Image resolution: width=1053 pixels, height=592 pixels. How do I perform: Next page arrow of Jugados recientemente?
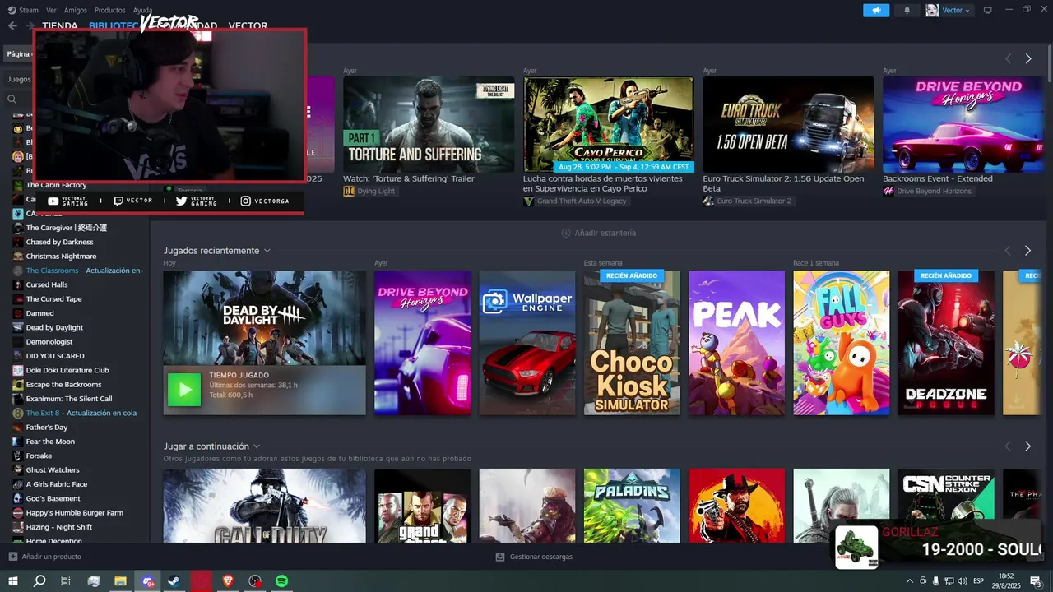tap(1027, 251)
